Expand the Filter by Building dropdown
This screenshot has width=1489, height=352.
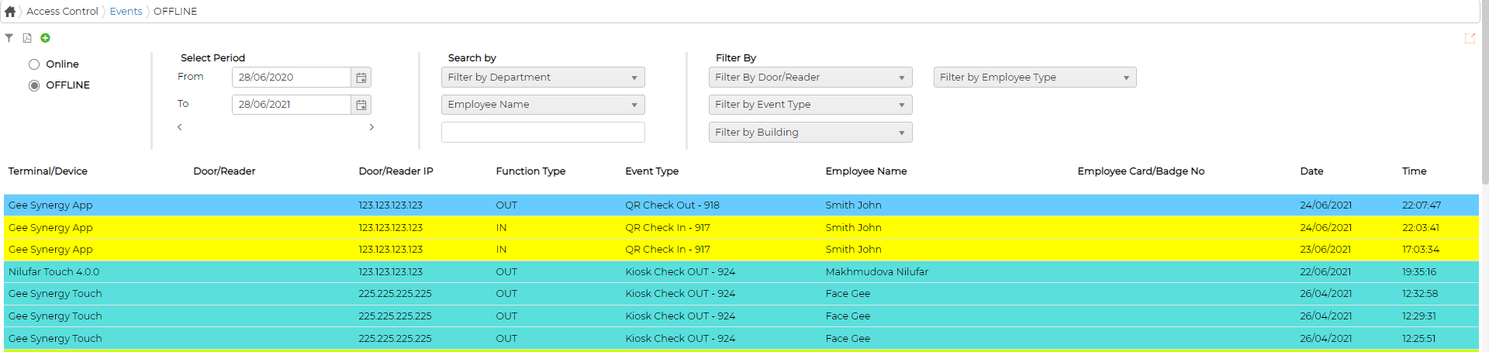click(810, 133)
